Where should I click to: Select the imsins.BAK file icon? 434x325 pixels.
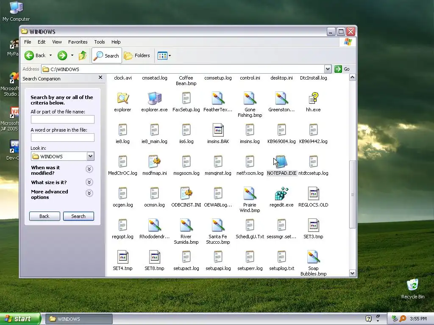click(218, 130)
